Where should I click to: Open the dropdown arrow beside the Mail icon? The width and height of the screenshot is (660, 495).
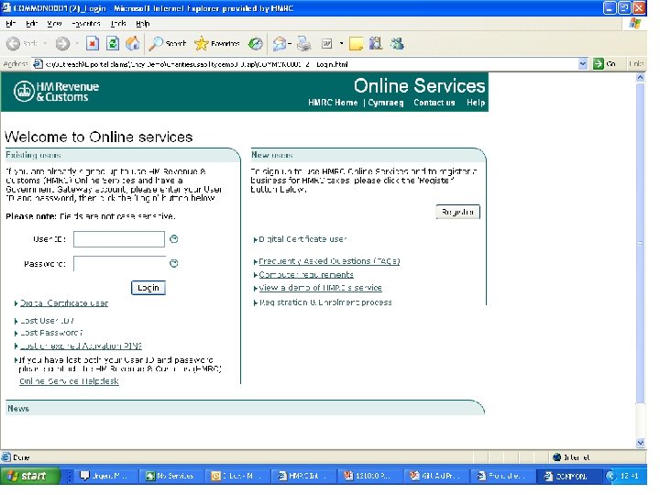click(x=290, y=43)
